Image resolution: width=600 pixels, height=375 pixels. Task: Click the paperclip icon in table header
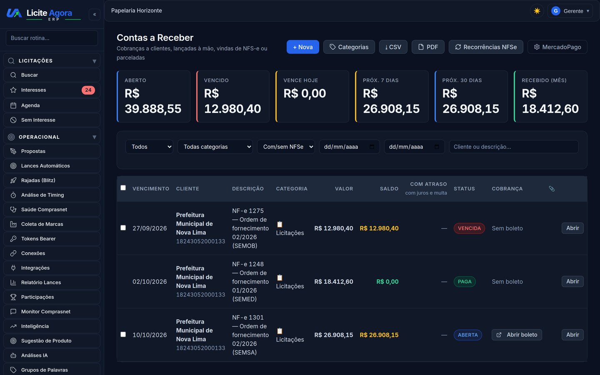click(x=552, y=189)
